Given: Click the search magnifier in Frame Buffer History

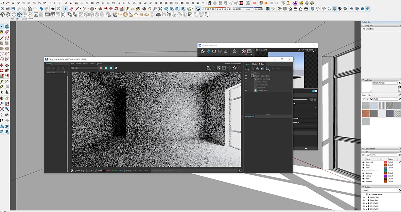Looking at the screenshot, I should click(64, 72).
